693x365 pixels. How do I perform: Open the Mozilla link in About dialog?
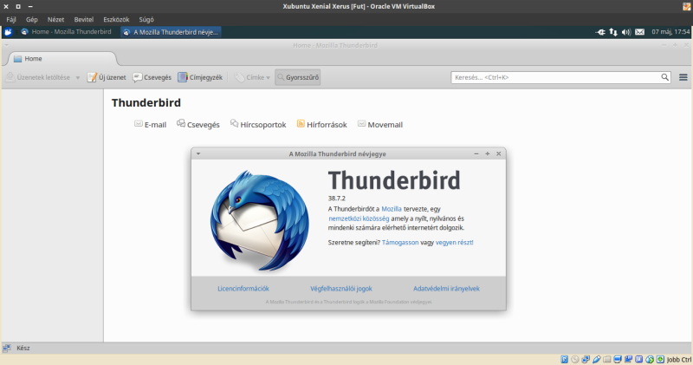tap(392, 209)
